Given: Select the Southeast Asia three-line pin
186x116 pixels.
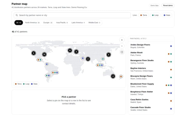Looking at the screenshot, I should click(x=100, y=65).
